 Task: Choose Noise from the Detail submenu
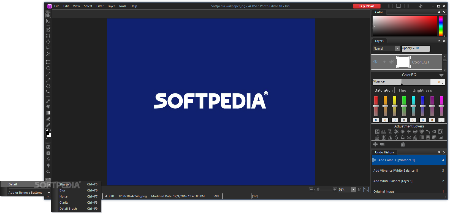tap(76, 196)
